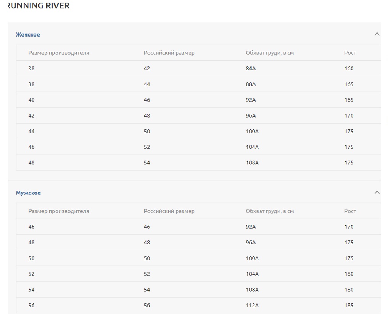The image size is (388, 314).
Task: Click height 170 in the women's table
Action: click(x=349, y=116)
